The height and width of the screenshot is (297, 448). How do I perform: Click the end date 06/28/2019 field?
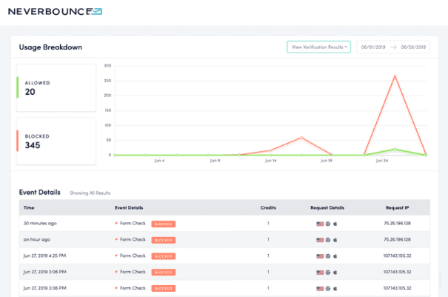[x=413, y=47]
